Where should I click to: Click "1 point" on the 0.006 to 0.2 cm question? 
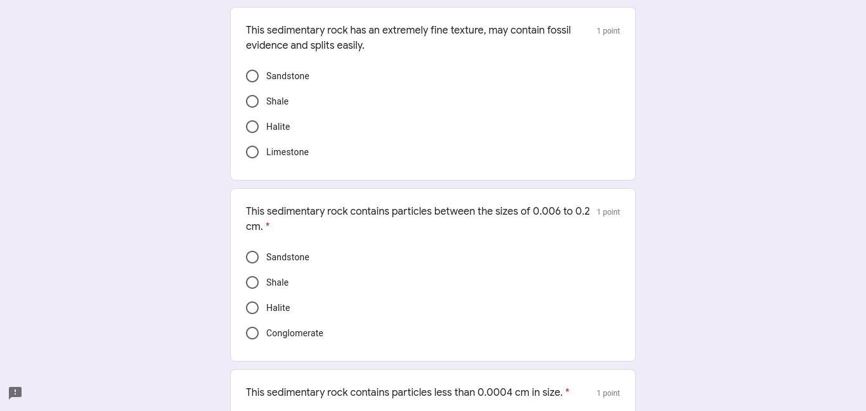[x=608, y=212]
